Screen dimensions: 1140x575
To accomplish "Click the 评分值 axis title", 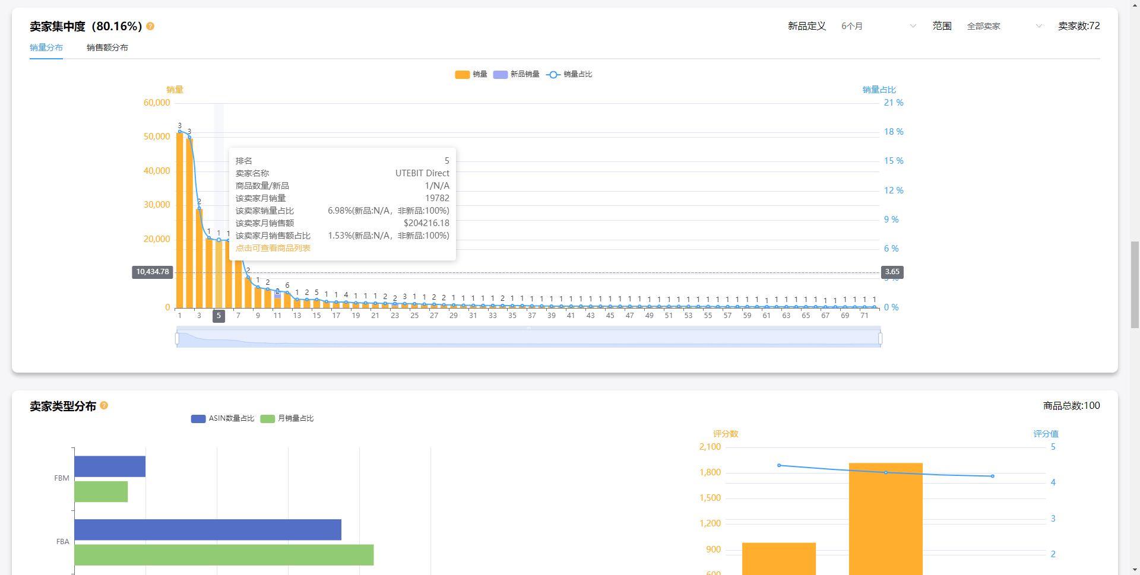I will [x=1046, y=434].
